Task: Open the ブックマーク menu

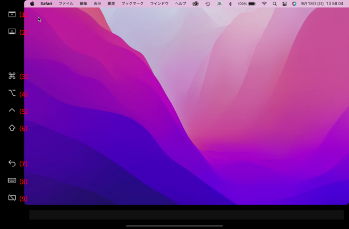Action: pos(133,3)
